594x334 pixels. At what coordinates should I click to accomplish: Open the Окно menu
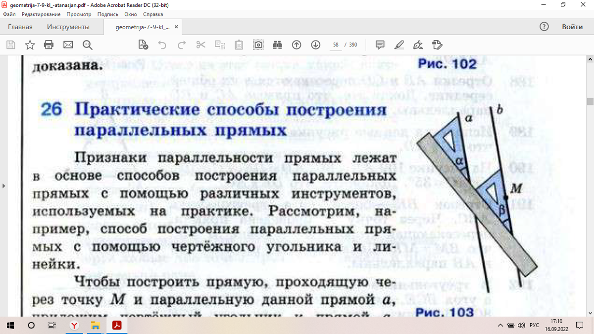130,14
